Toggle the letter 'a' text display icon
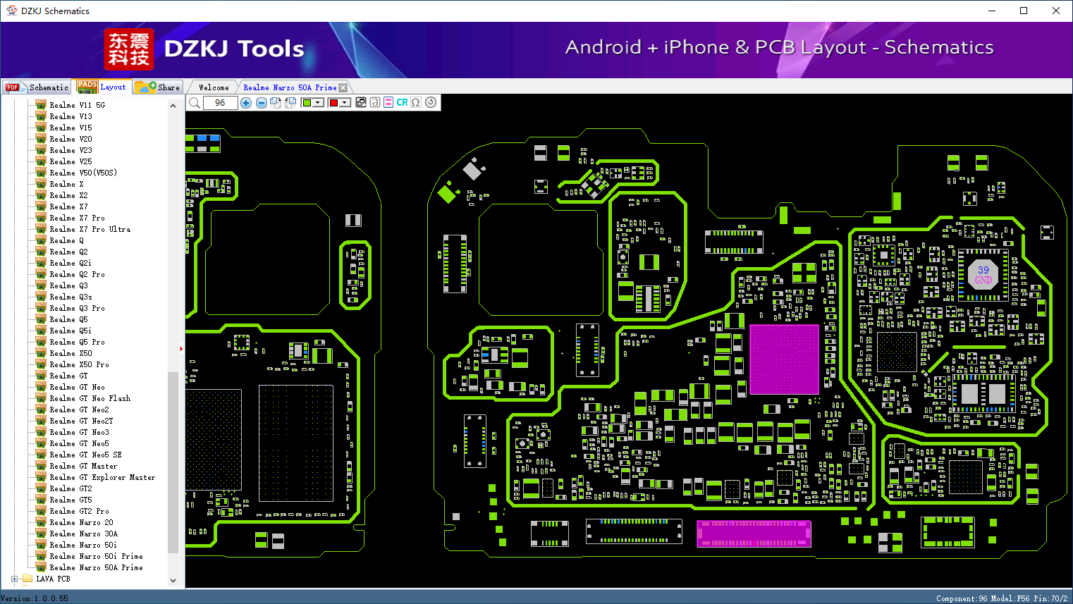This screenshot has height=604, width=1073. [x=375, y=102]
